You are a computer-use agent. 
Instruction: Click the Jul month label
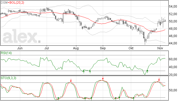[x=46, y=48]
